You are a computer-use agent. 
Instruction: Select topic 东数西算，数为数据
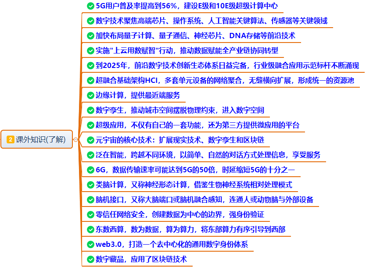pyautogui.click(x=190, y=229)
